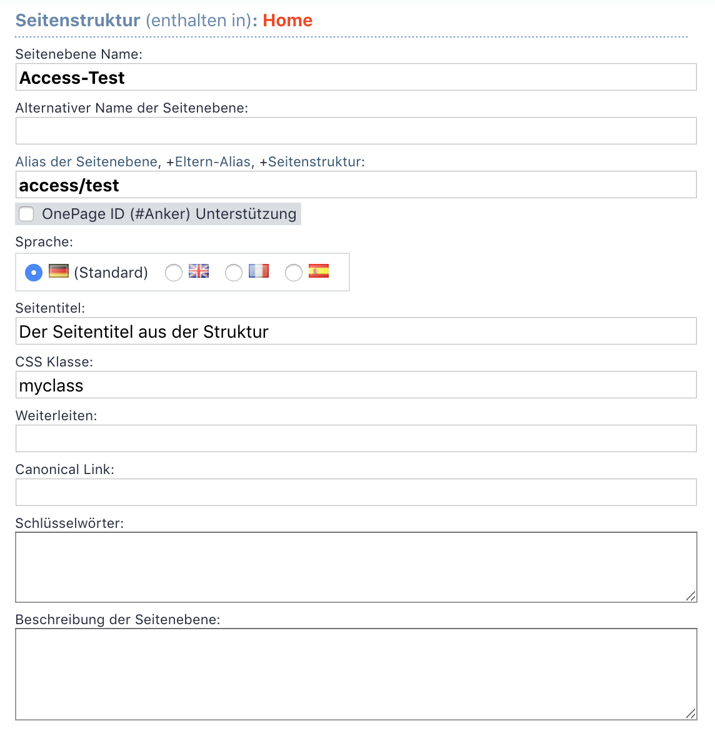Select the French language radio button
Screen dimensions: 715x733
tap(234, 273)
